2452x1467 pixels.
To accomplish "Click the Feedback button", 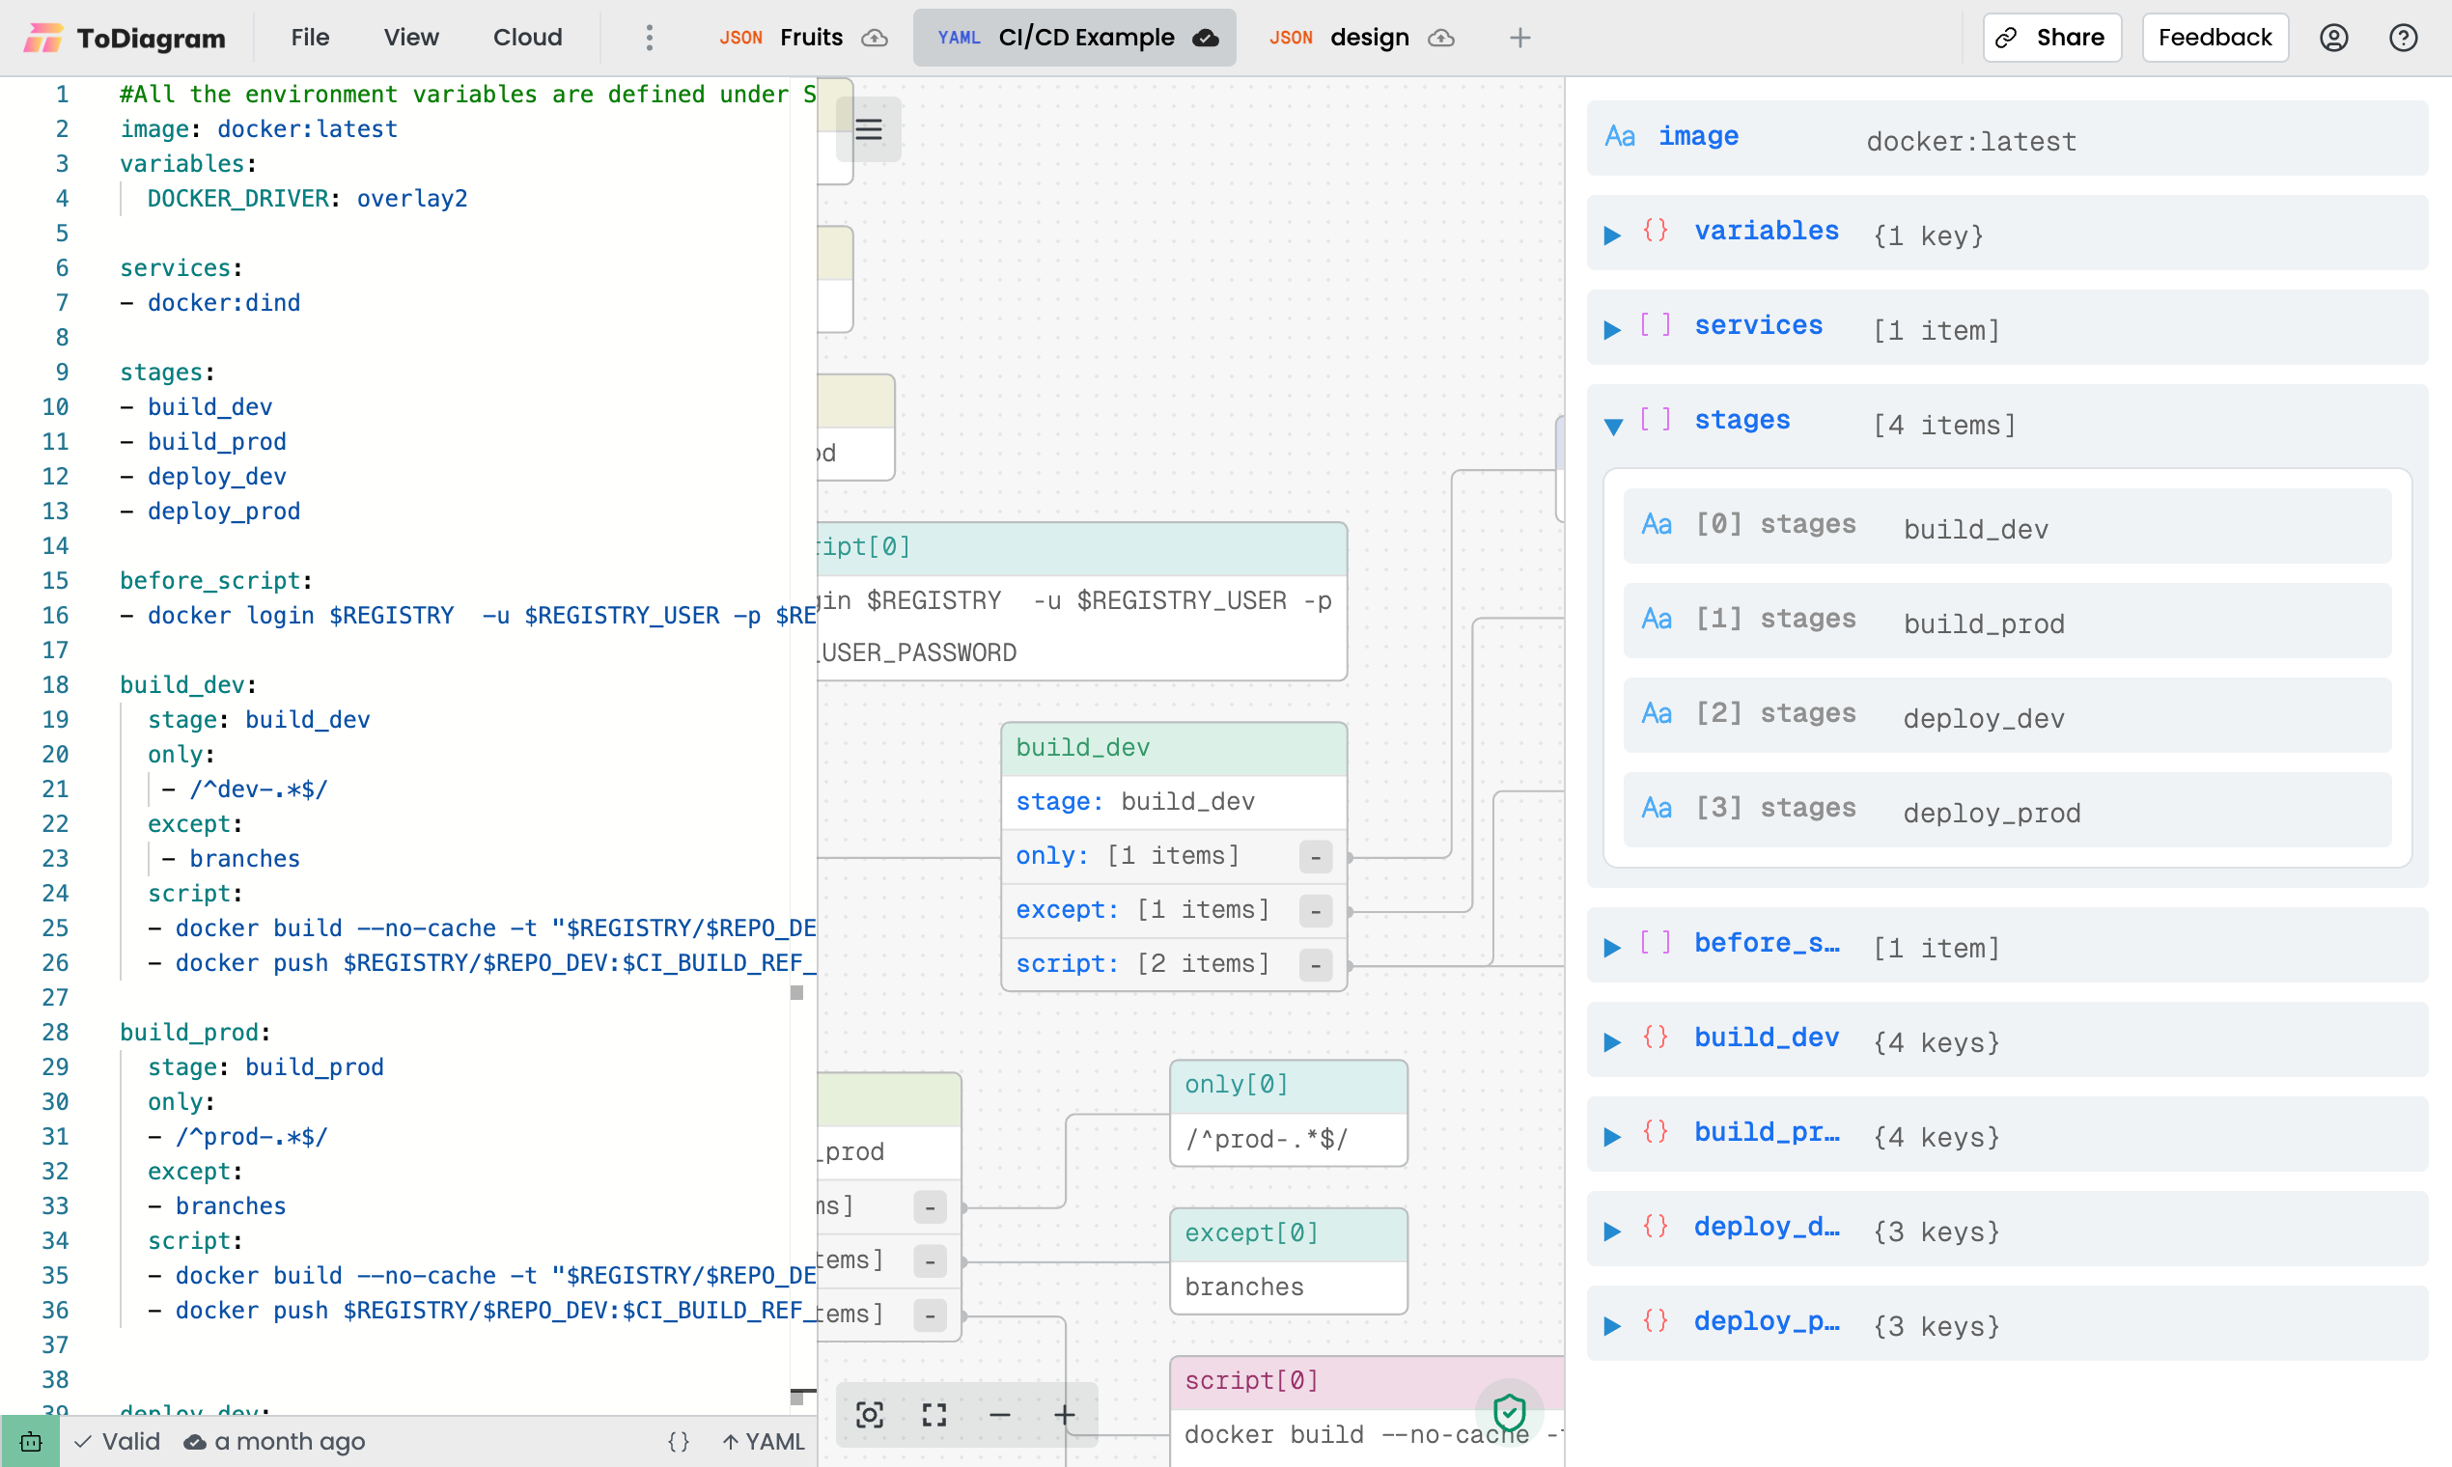I will [x=2215, y=38].
